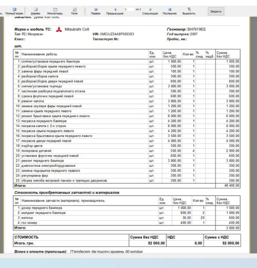The height and width of the screenshot is (268, 257).
Task: Click row 'установка форточки передней левой'
Action: (x=127, y=155)
